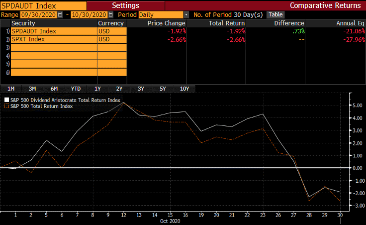Select the 6M time range
Image resolution: width=366 pixels, height=225 pixels.
click(54, 89)
